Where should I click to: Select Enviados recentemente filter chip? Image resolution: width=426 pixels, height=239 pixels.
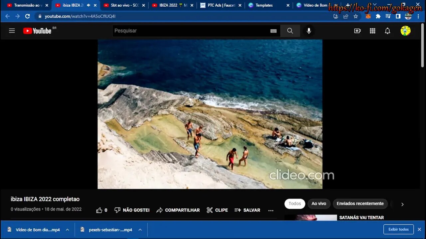(360, 204)
